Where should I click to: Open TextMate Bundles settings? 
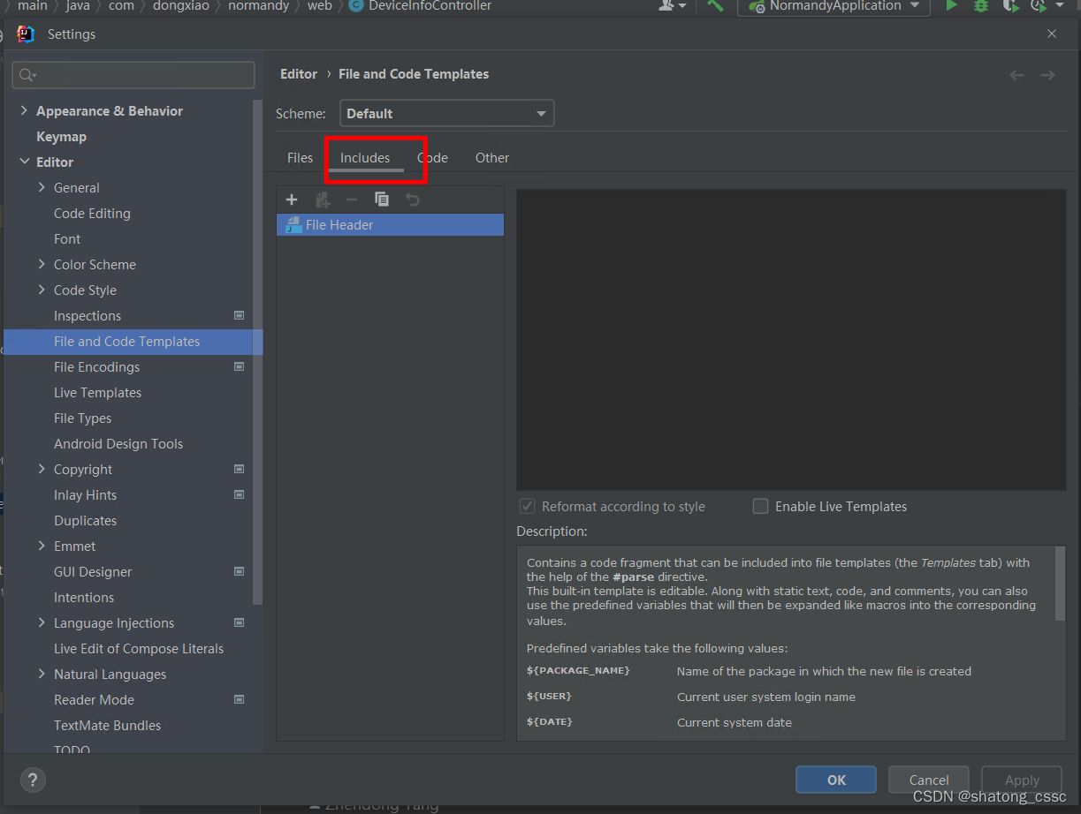[x=107, y=725]
